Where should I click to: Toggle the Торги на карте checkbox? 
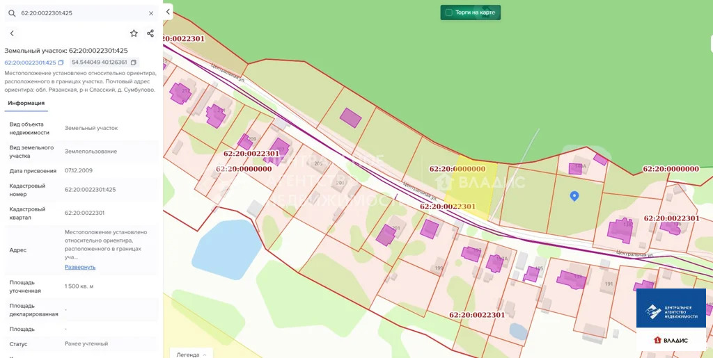449,13
